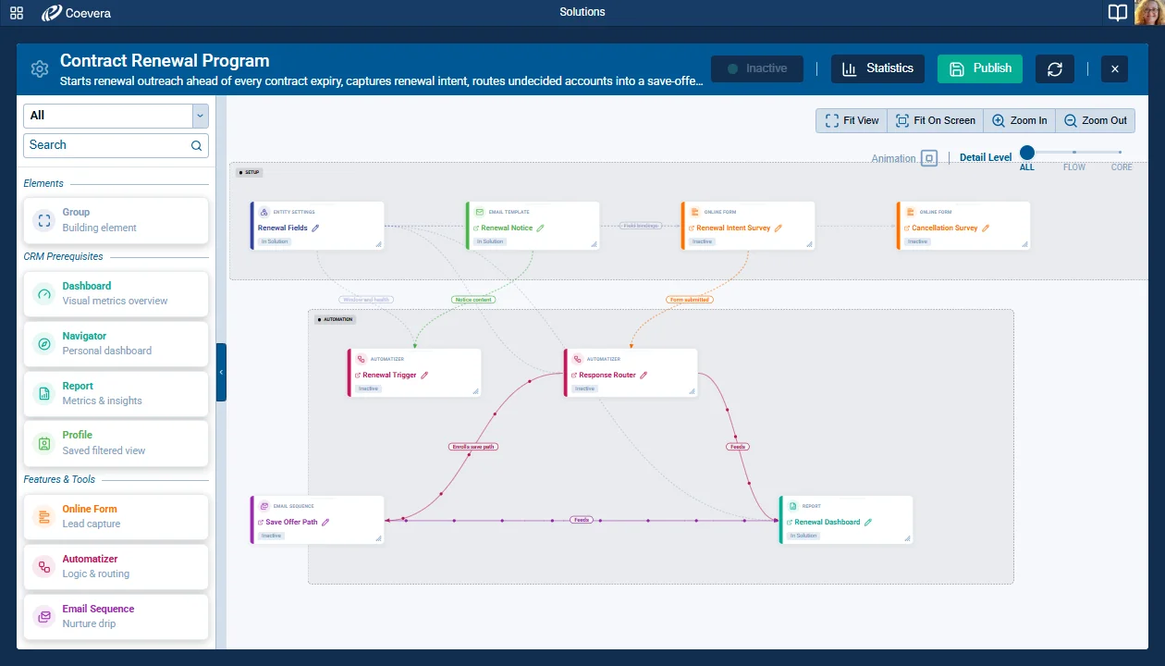Image resolution: width=1165 pixels, height=666 pixels.
Task: Click the Email Template envelope icon
Action: (x=479, y=212)
